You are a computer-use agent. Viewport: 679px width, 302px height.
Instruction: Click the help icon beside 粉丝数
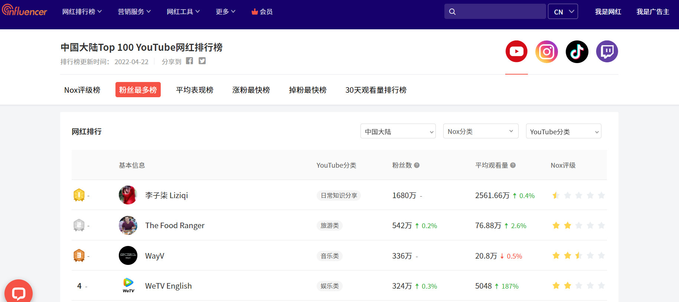[417, 165]
